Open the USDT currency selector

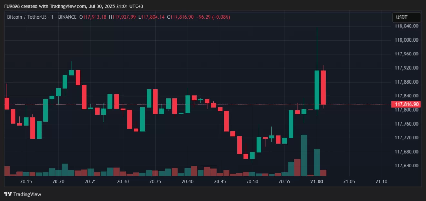pyautogui.click(x=406, y=17)
